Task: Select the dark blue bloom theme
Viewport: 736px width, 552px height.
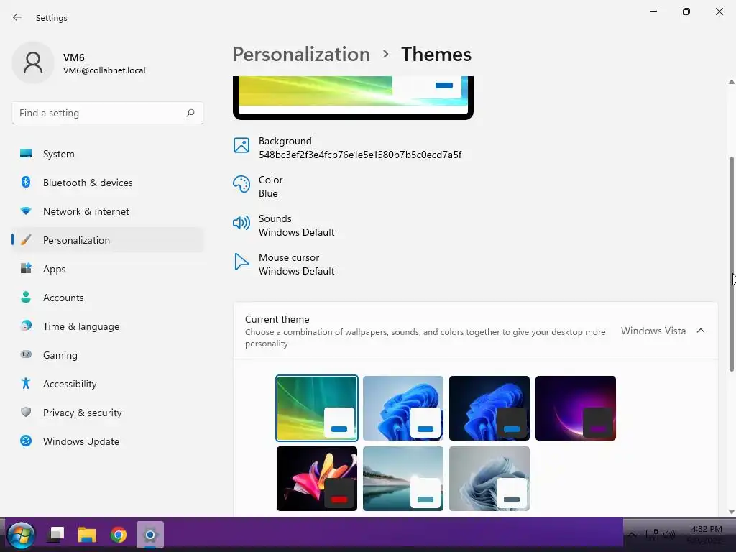Action: click(489, 408)
